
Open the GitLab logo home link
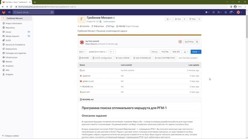click(x=3, y=12)
